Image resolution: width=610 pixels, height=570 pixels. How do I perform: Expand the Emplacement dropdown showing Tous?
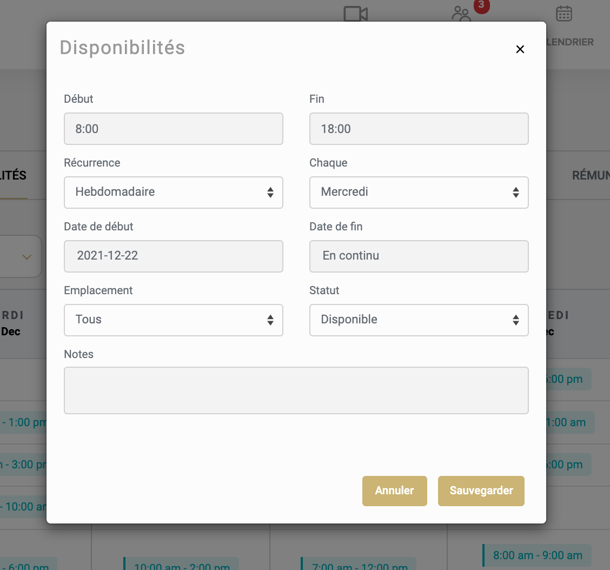click(173, 320)
